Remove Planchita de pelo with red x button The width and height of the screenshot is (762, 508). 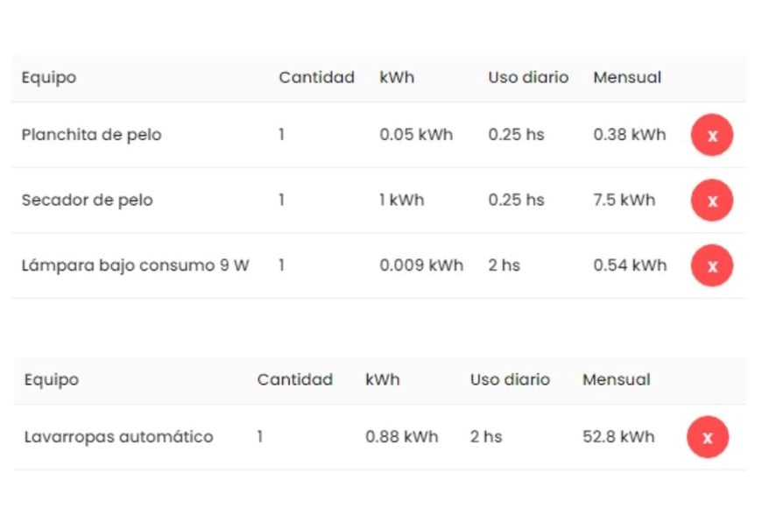click(x=711, y=136)
